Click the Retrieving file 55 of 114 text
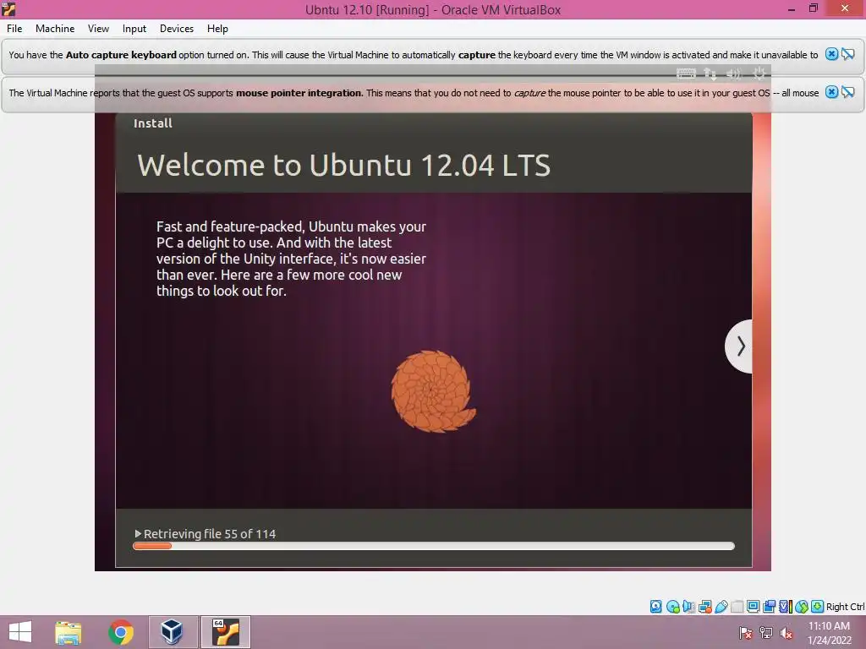Image resolution: width=866 pixels, height=649 pixels. coord(210,534)
